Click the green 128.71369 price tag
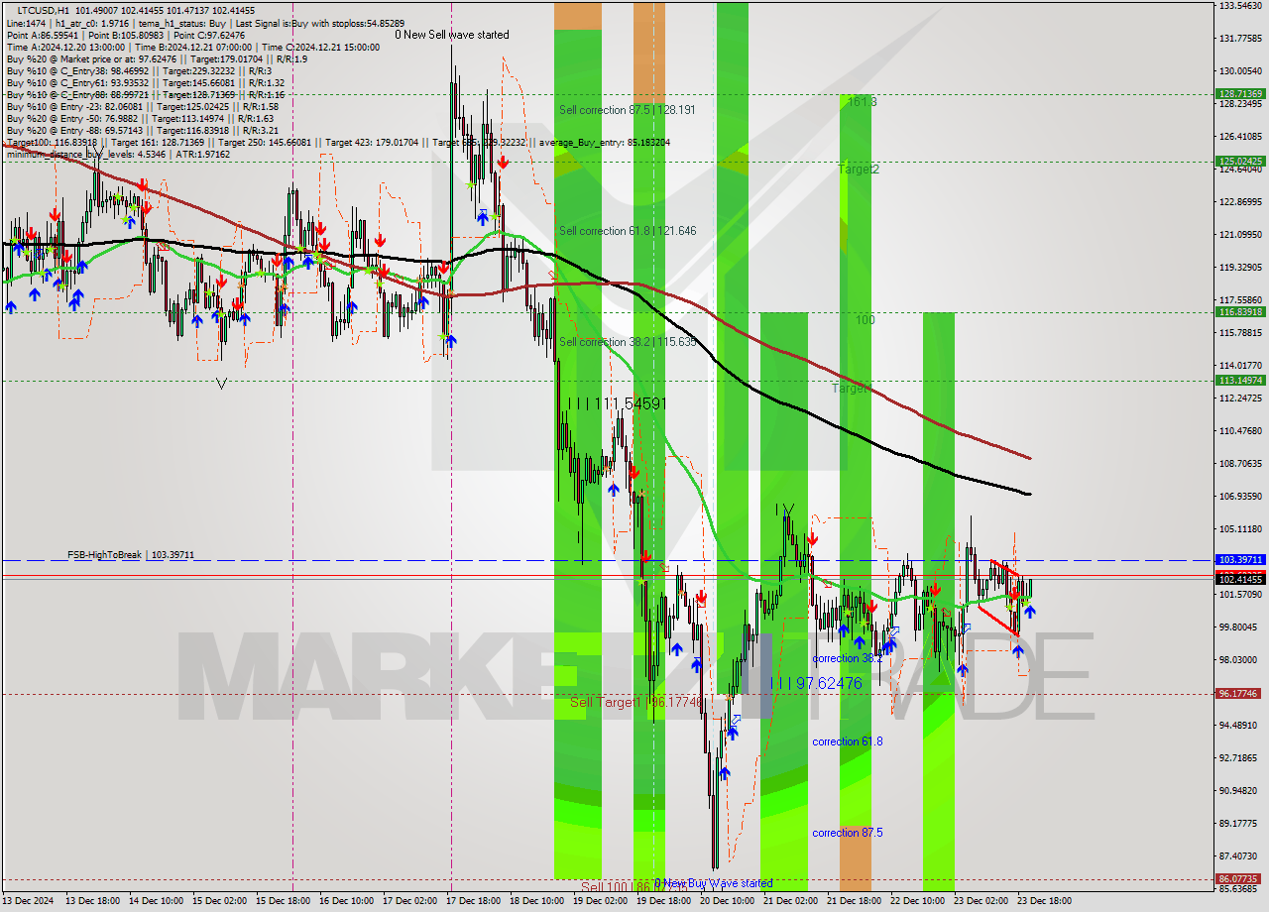Image resolution: width=1269 pixels, height=912 pixels. tap(1240, 94)
